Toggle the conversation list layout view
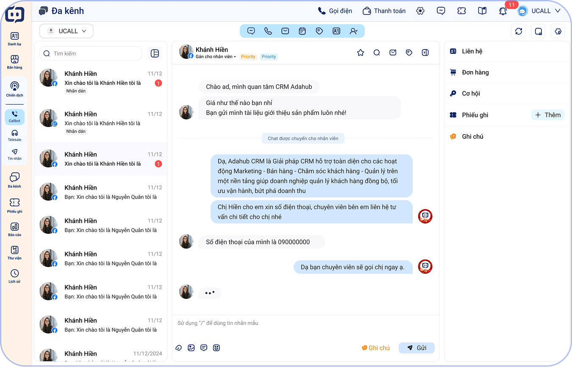Image resolution: width=572 pixels, height=367 pixels. [155, 53]
